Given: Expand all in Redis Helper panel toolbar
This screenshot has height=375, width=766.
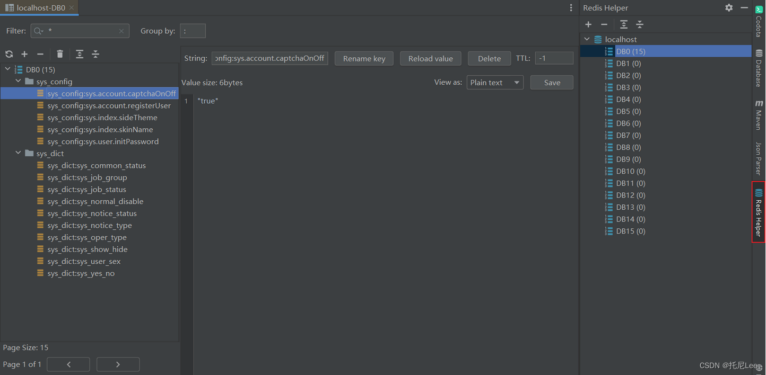Looking at the screenshot, I should (x=624, y=24).
